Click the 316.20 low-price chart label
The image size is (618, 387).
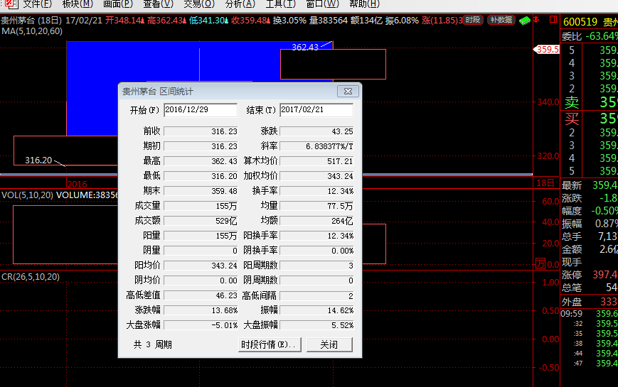[38, 160]
